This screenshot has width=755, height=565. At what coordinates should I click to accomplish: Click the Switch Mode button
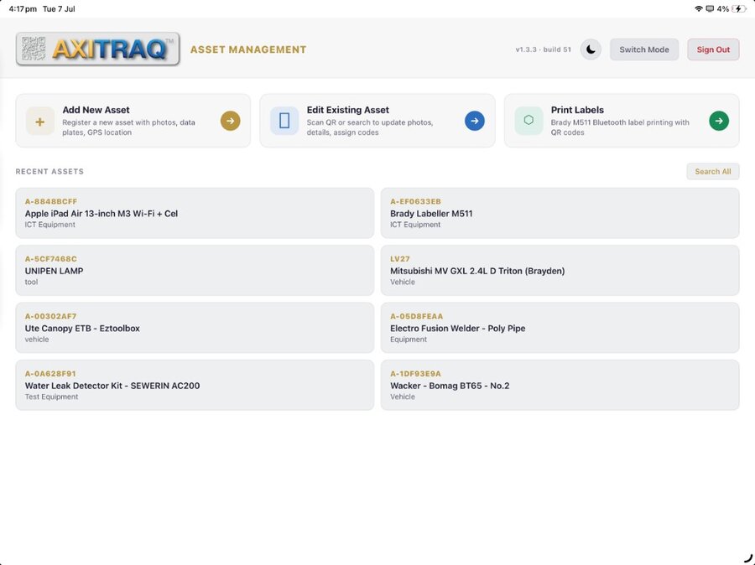point(644,49)
